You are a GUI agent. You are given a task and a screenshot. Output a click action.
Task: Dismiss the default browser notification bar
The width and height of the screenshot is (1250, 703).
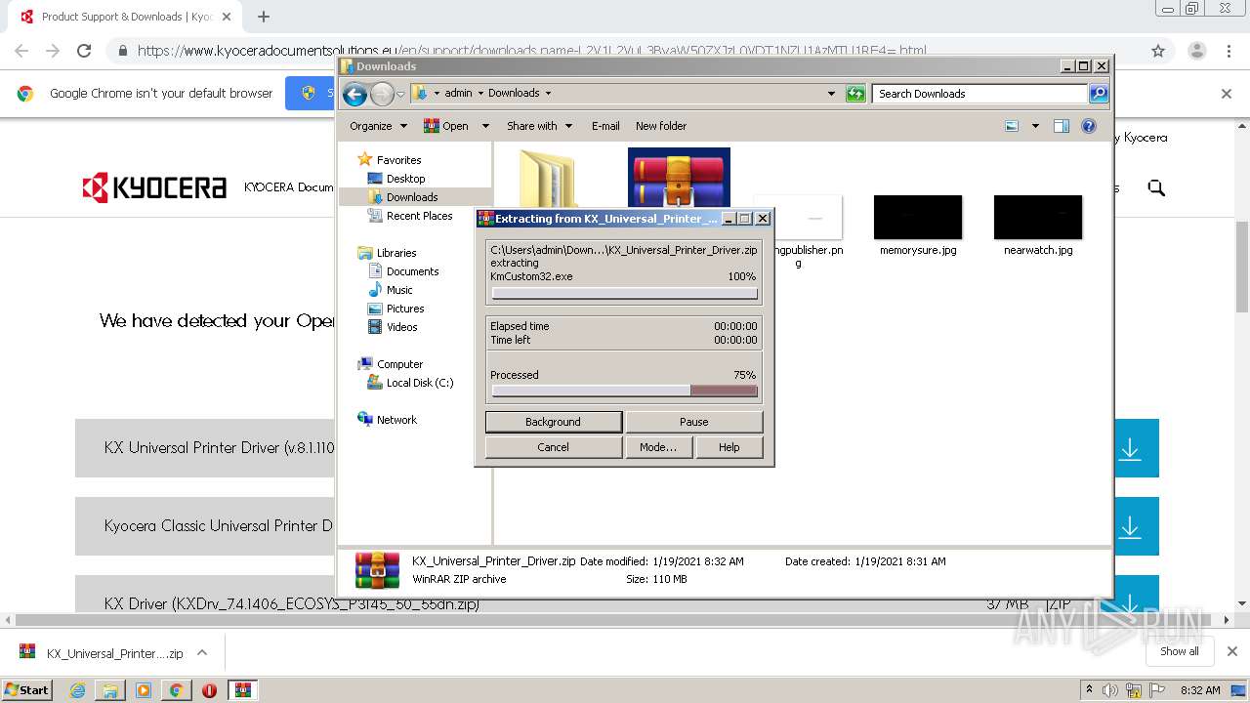(x=1227, y=94)
